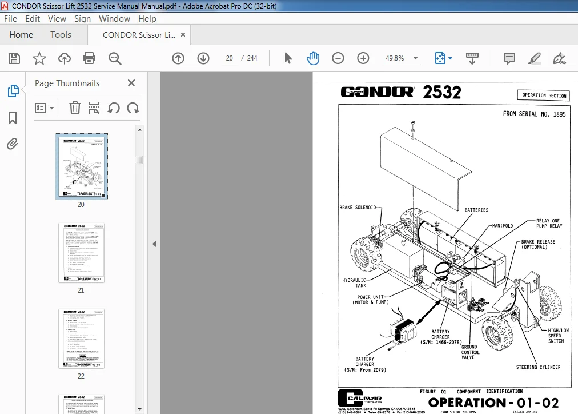
Task: Zoom out with minus button
Action: [x=338, y=58]
